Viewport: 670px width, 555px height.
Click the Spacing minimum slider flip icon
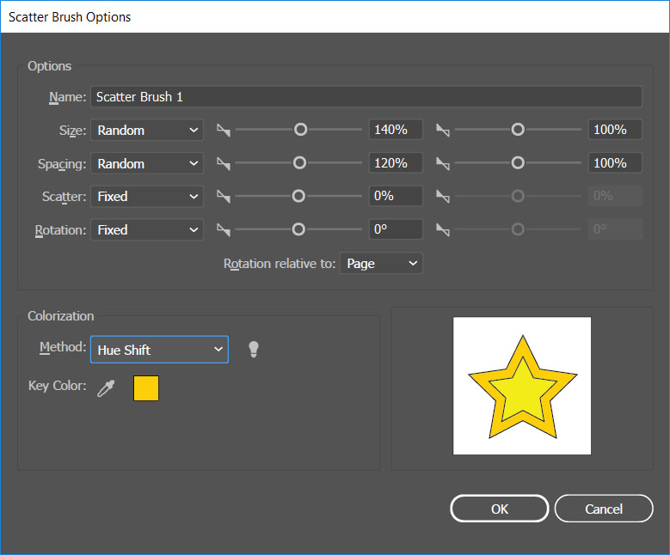point(224,163)
